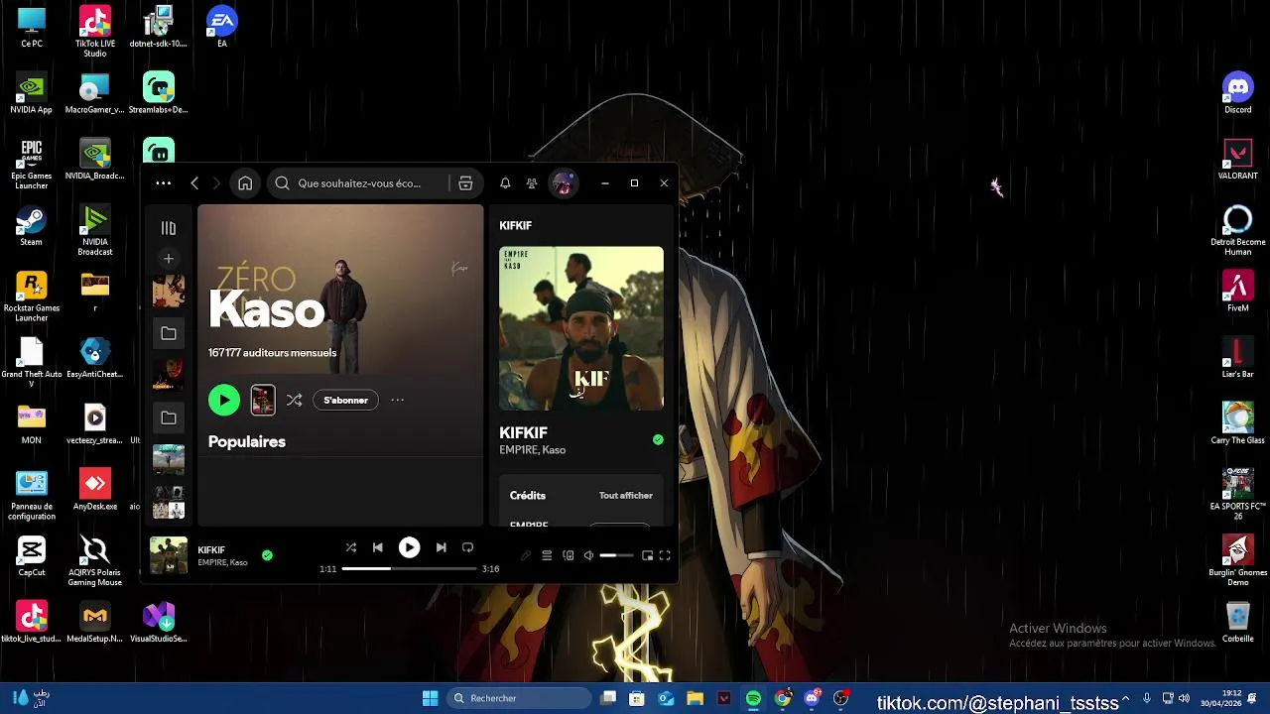Open the Spotify Home page
This screenshot has width=1270, height=714.
pos(245,183)
